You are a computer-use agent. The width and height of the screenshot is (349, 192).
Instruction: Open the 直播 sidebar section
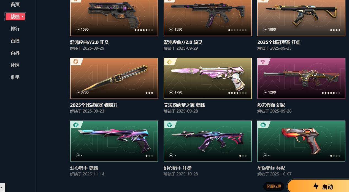click(15, 41)
